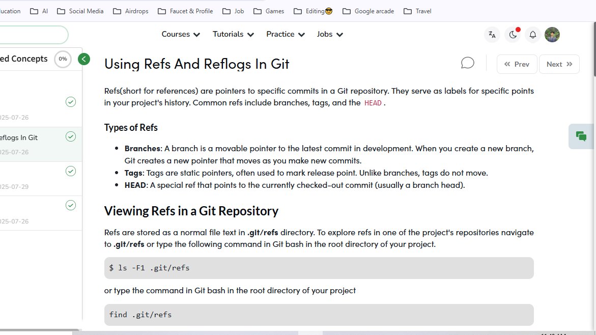Click the bold Tags bullet term

(x=133, y=173)
